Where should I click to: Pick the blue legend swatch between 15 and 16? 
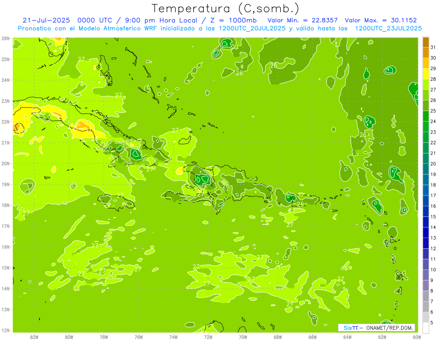point(426,211)
